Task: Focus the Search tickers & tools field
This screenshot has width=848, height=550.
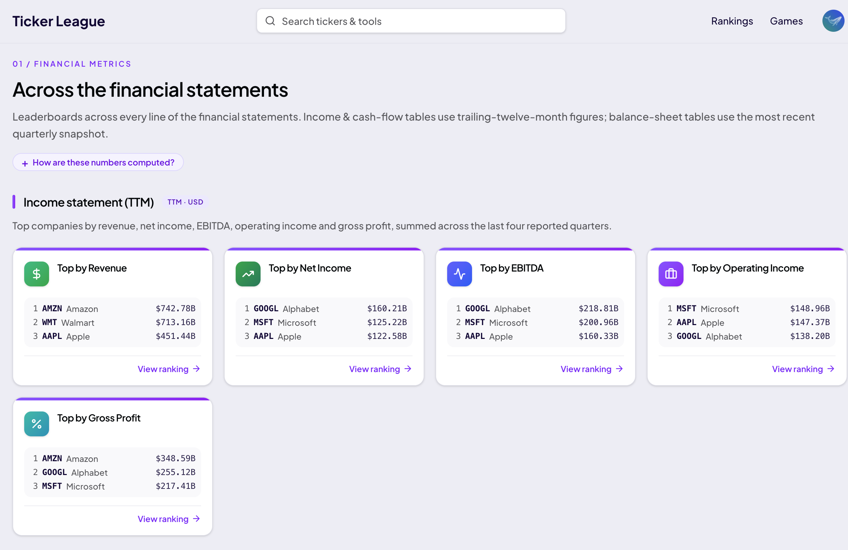Action: pos(411,21)
